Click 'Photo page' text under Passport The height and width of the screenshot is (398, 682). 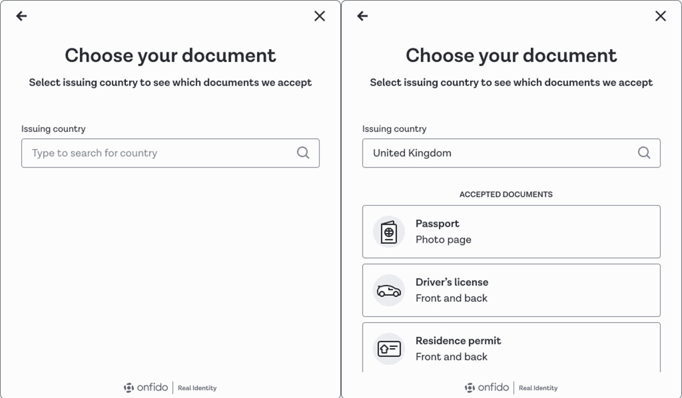click(443, 240)
